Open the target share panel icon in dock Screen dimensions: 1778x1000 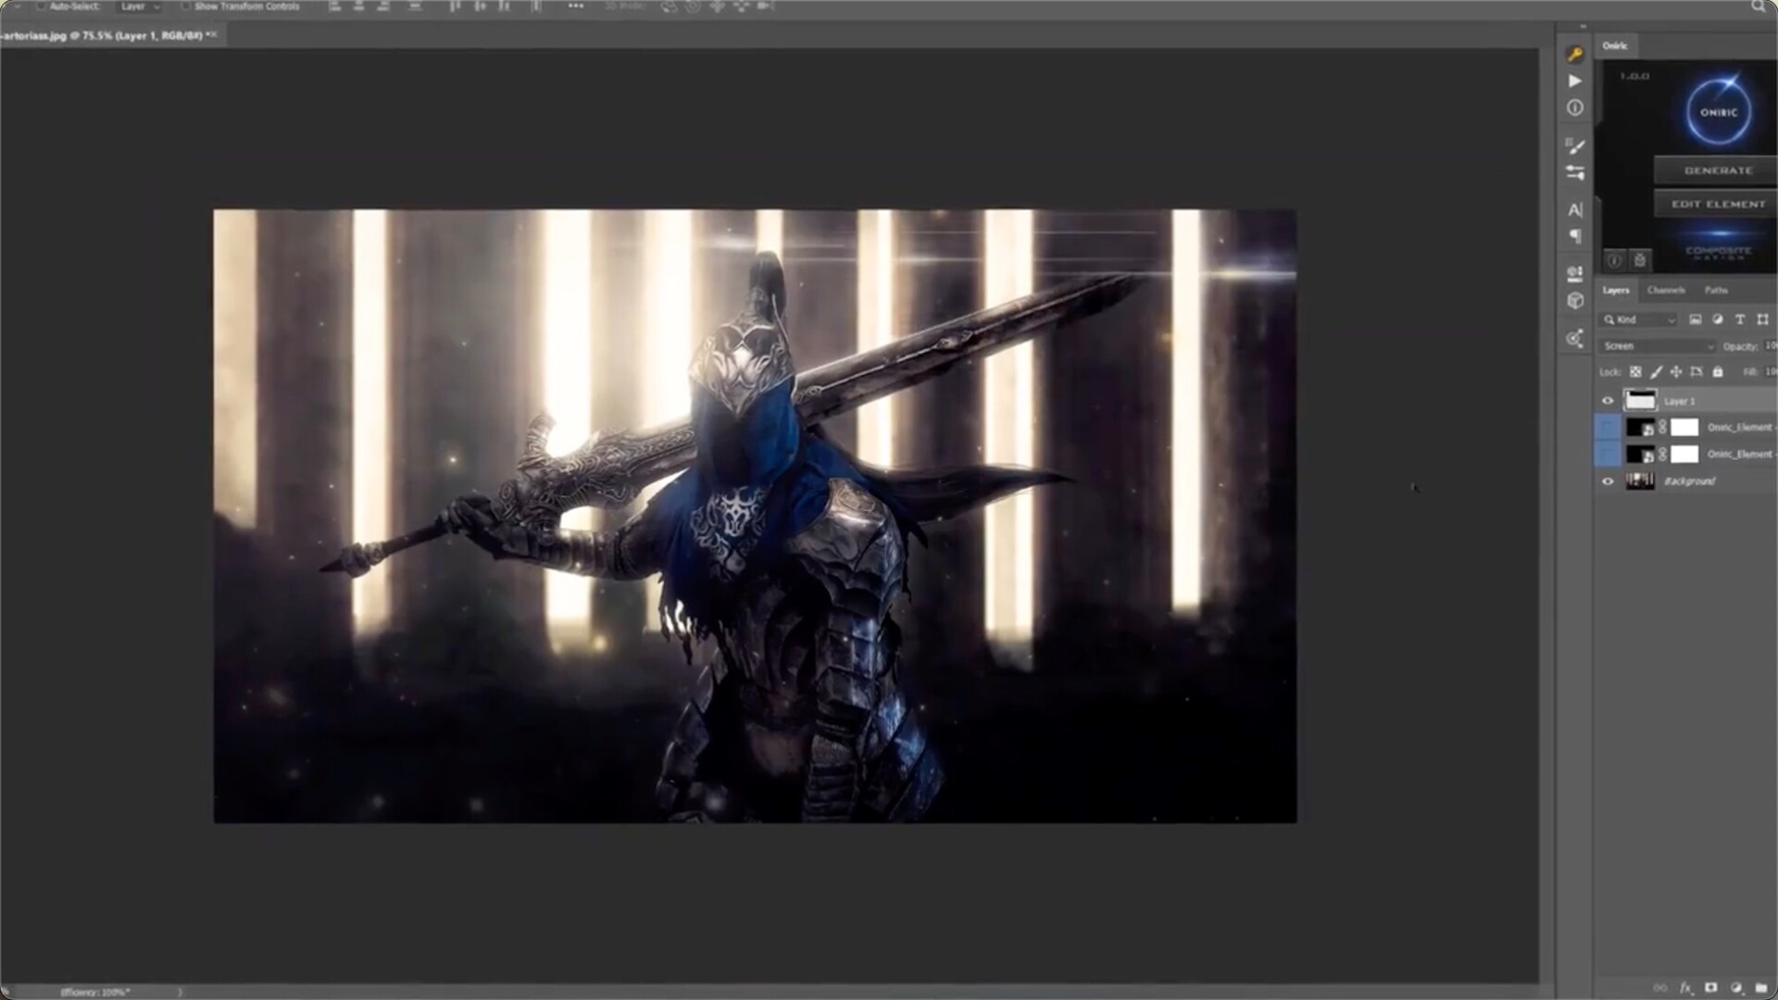pos(1574,339)
